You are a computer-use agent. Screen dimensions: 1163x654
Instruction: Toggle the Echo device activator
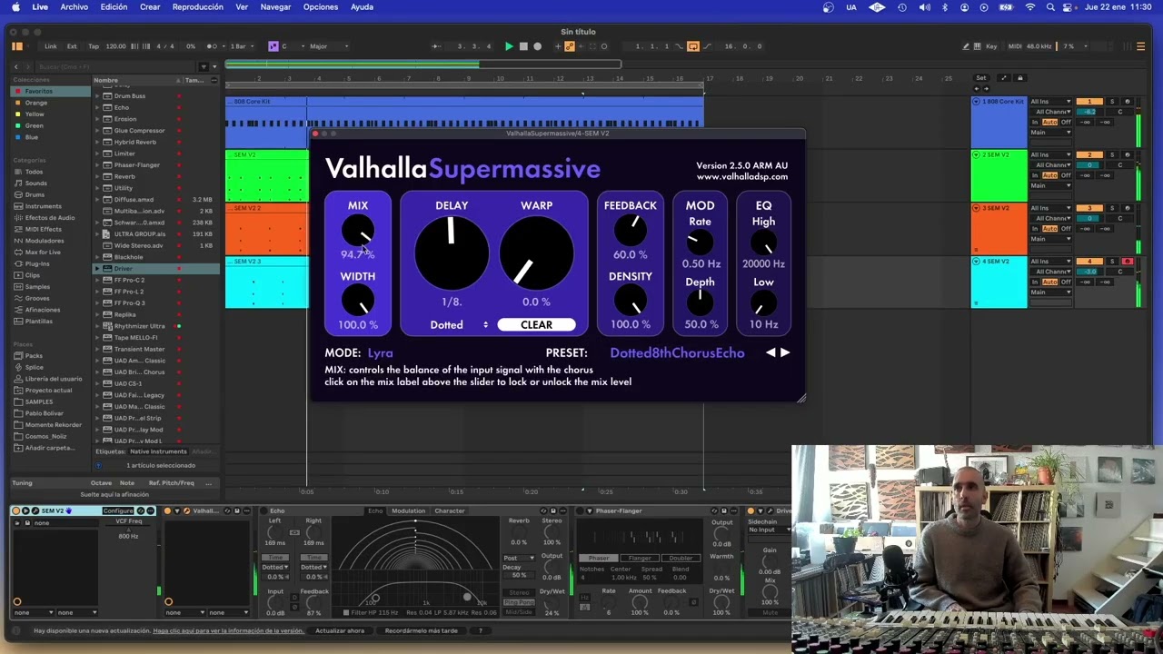pyautogui.click(x=262, y=511)
